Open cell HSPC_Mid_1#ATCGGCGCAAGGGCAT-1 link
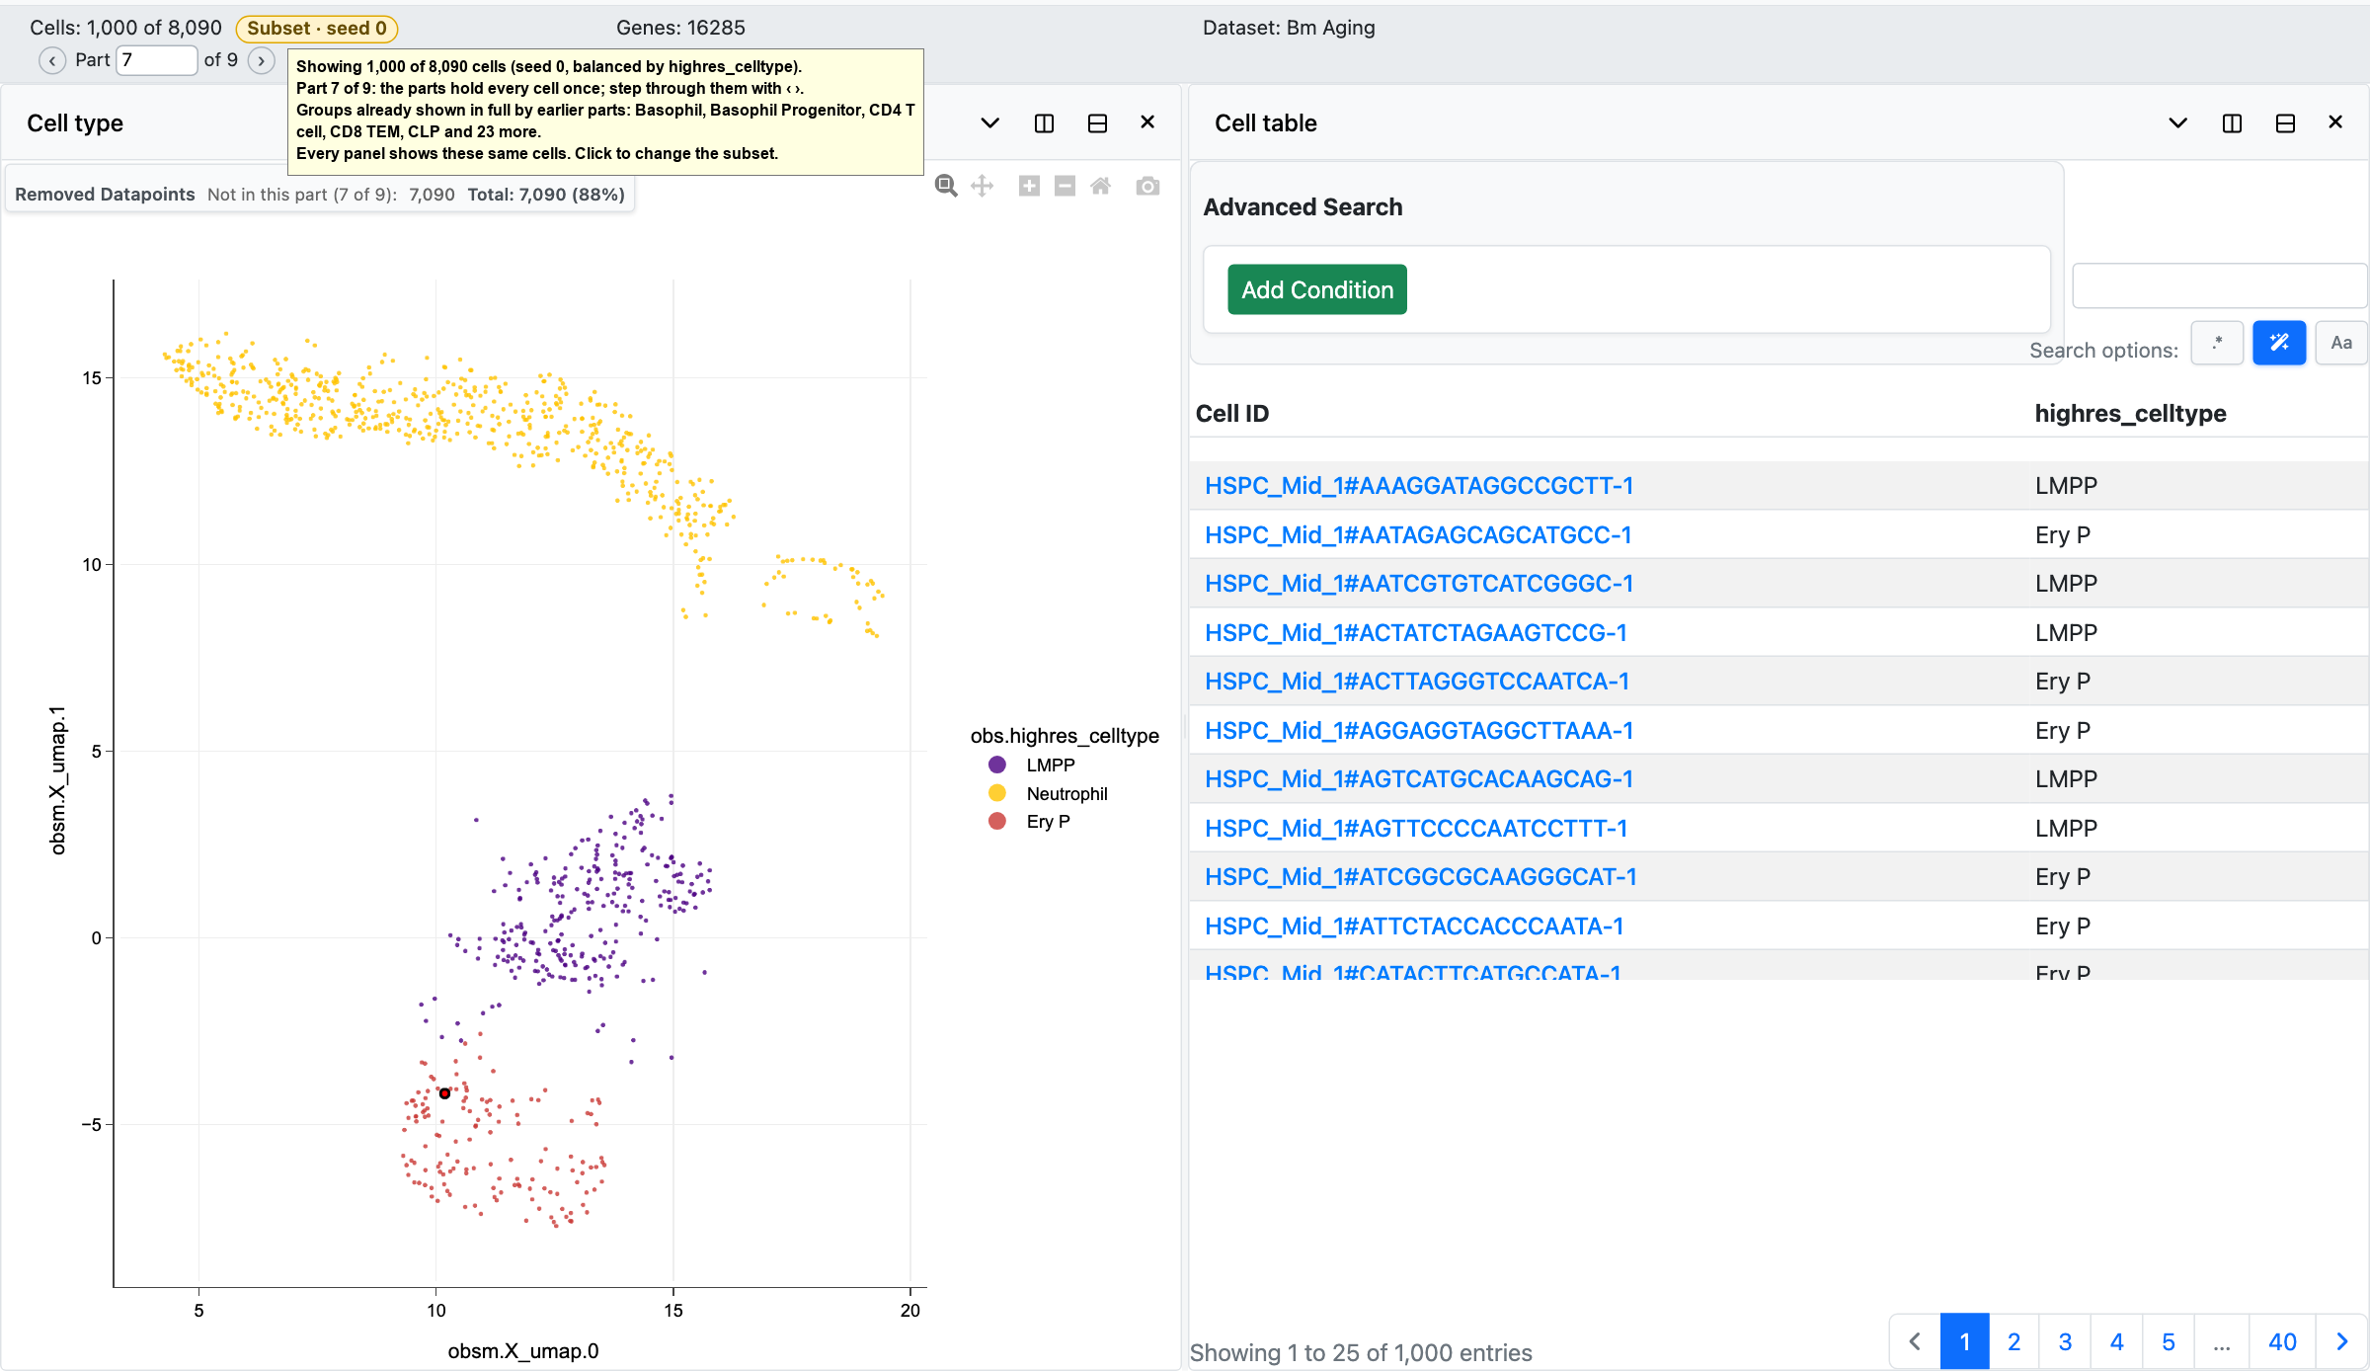2370x1371 pixels. 1421,877
